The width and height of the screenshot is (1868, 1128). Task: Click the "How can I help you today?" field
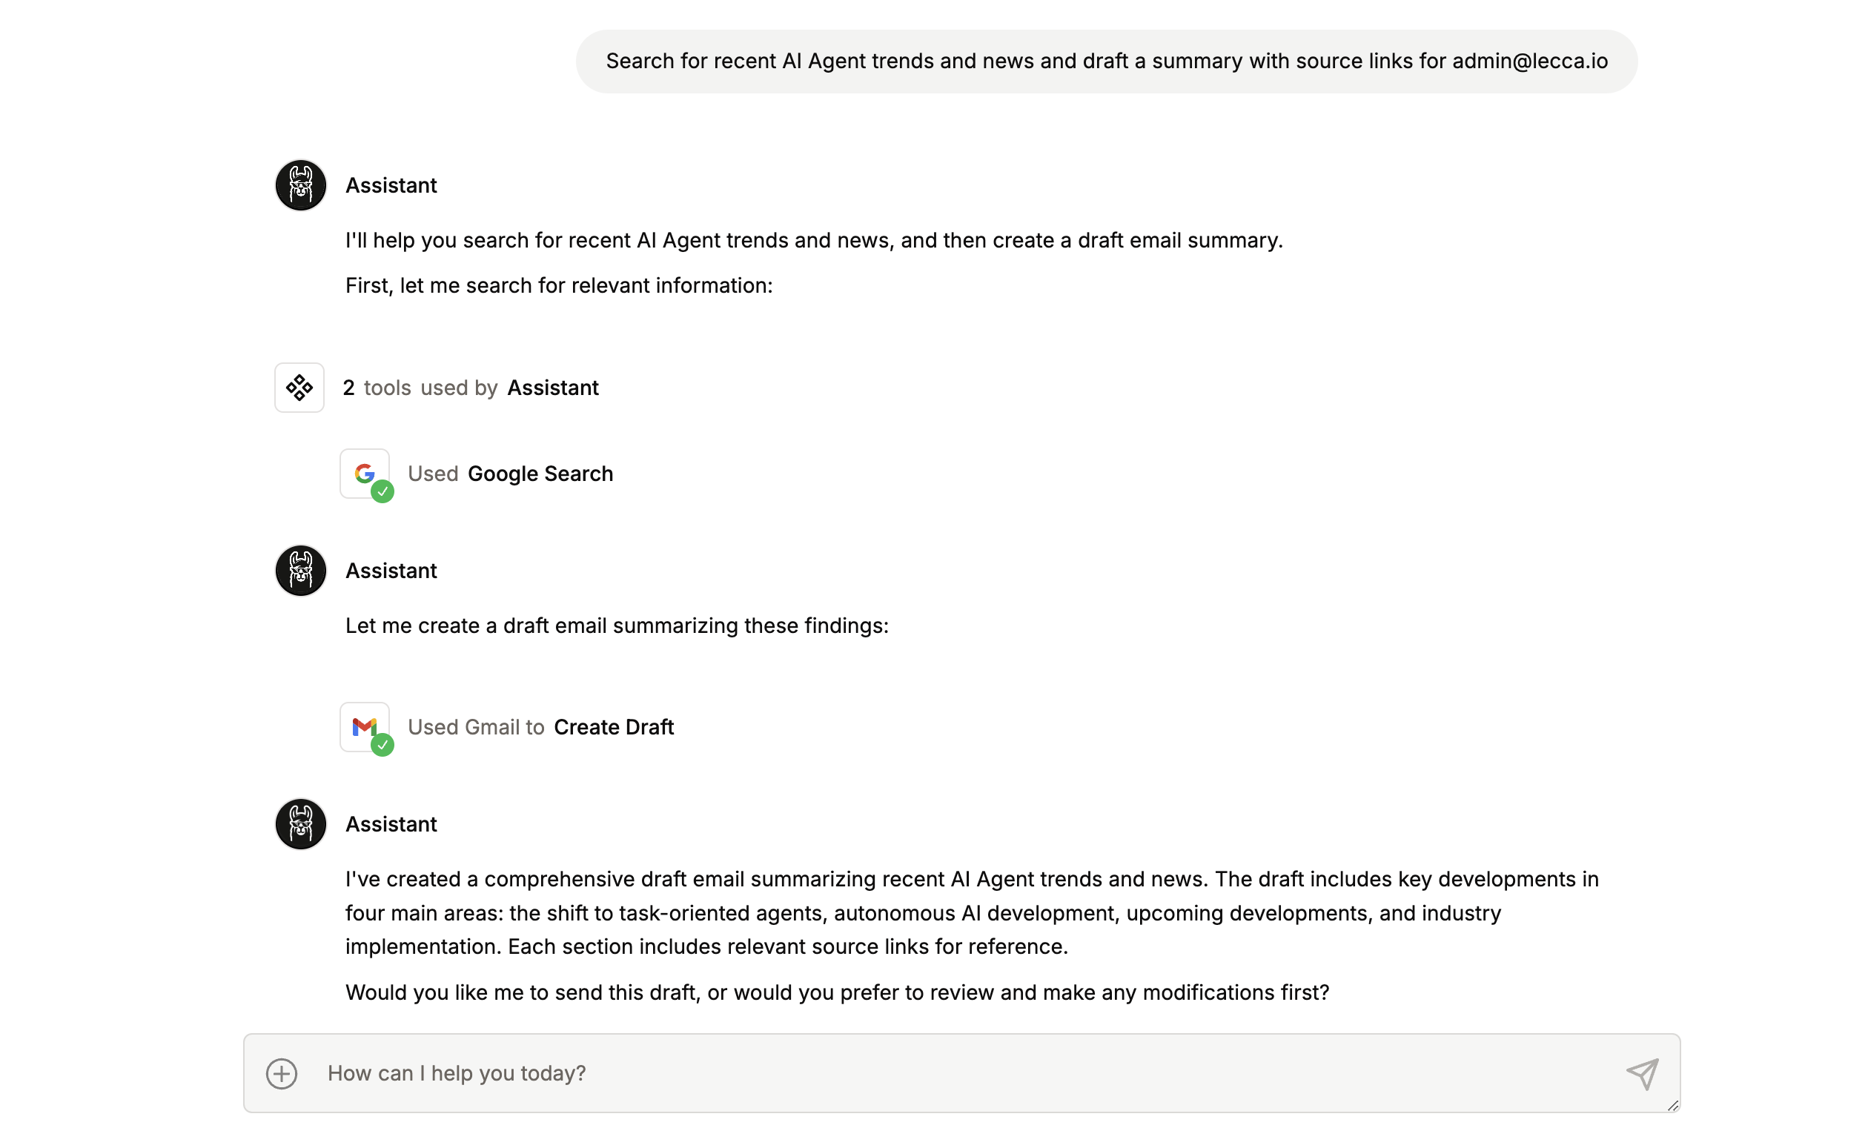pyautogui.click(x=961, y=1073)
